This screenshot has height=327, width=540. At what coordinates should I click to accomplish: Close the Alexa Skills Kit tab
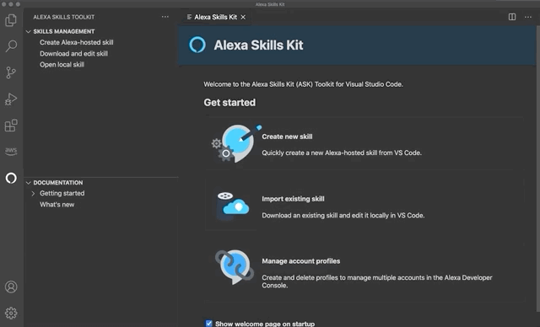pos(243,17)
